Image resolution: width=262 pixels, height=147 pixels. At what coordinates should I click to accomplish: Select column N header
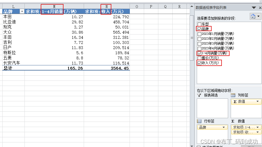click(x=107, y=7)
